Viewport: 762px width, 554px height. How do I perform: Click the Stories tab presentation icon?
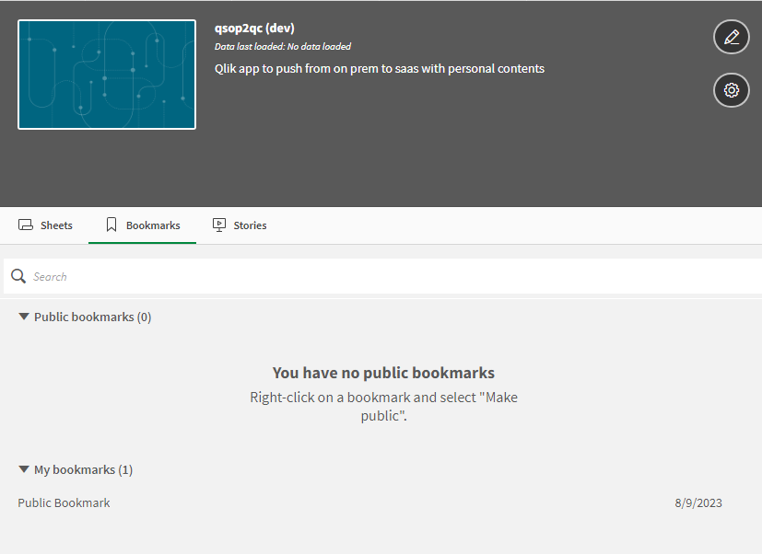tap(219, 225)
